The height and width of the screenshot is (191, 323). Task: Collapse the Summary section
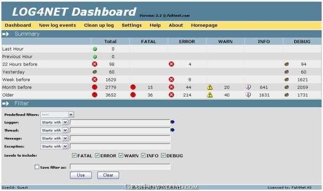6,34
